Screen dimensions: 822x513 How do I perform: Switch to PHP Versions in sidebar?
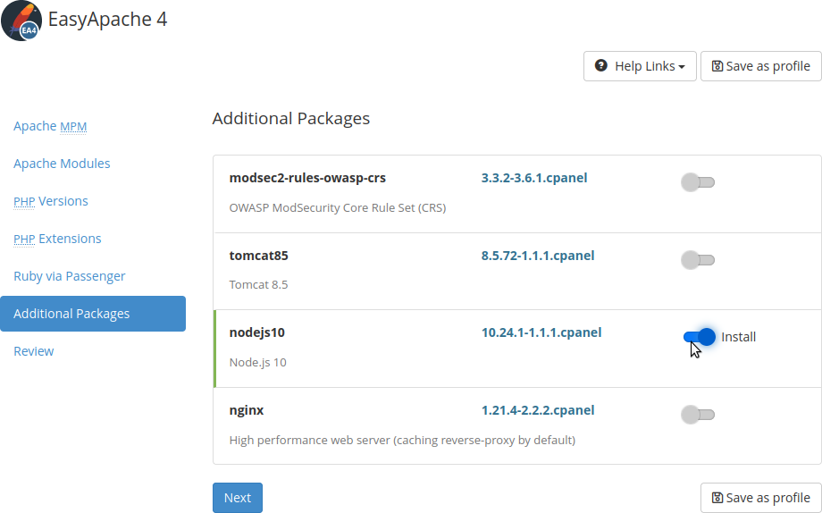point(51,201)
